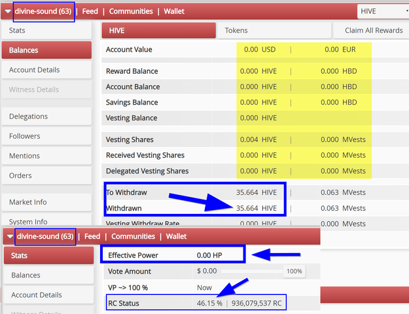This screenshot has width=409, height=314.
Task: Open the Delegations sidebar item
Action: pos(46,116)
